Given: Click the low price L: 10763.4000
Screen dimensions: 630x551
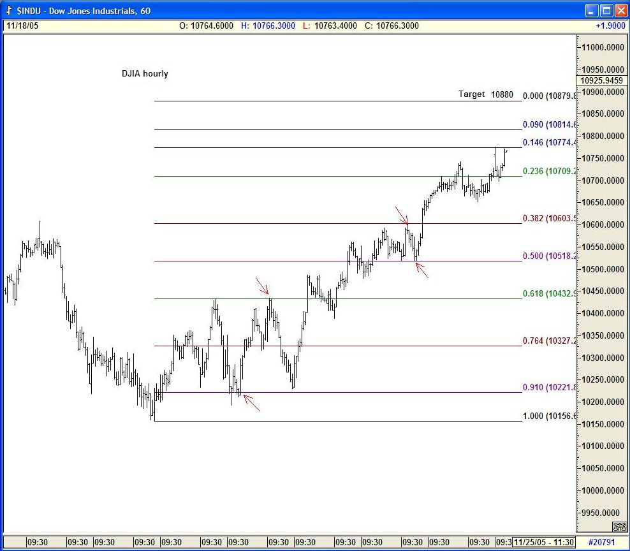Looking at the screenshot, I should tap(330, 26).
